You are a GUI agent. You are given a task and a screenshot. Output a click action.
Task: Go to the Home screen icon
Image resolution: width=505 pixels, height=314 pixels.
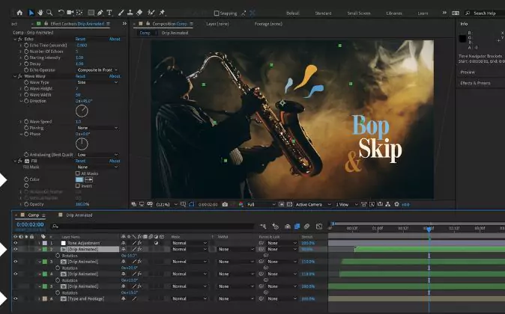[19, 13]
